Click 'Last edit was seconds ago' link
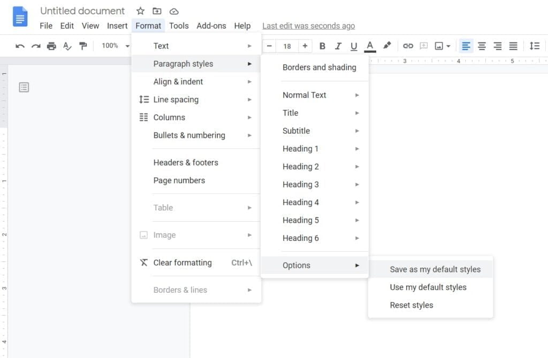This screenshot has width=548, height=358. [x=309, y=26]
